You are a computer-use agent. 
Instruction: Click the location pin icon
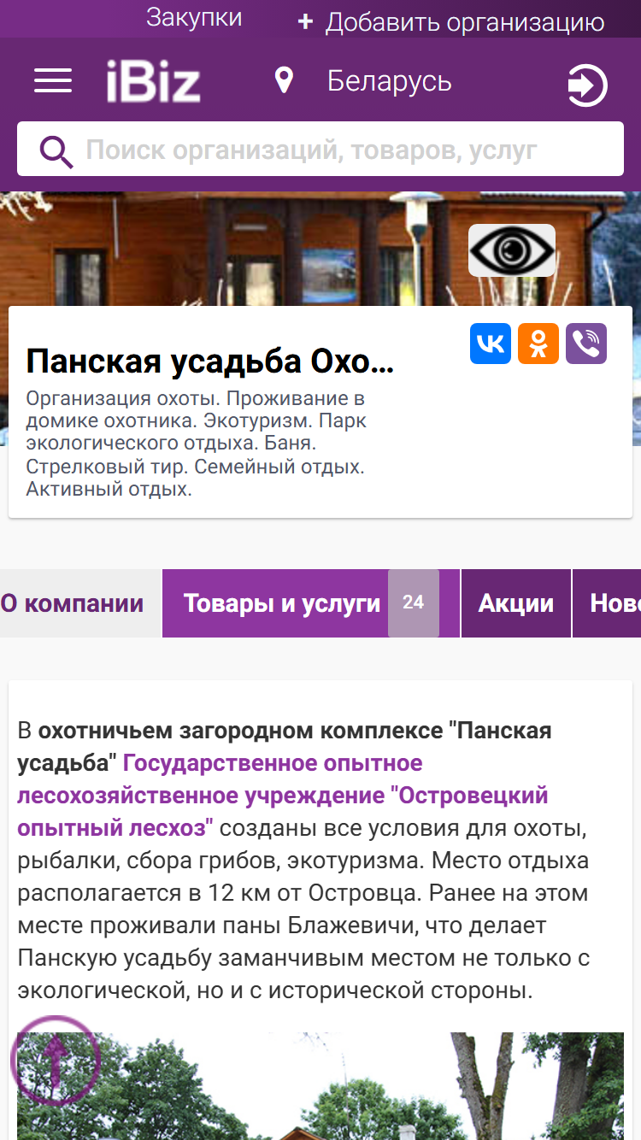(x=284, y=81)
